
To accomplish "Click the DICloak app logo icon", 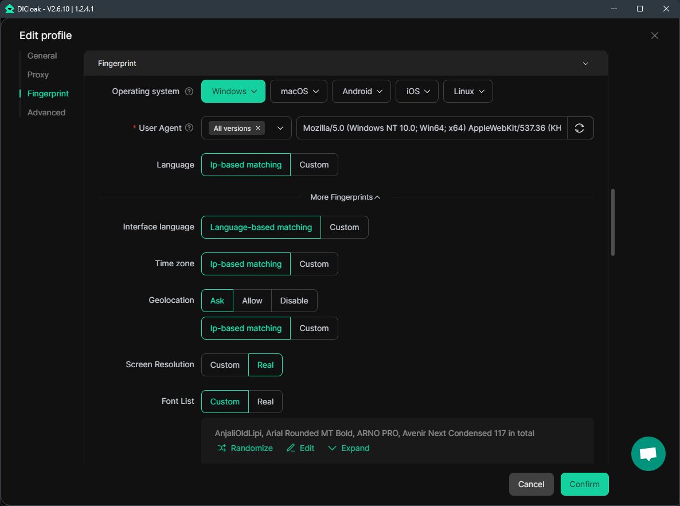I will (x=10, y=9).
